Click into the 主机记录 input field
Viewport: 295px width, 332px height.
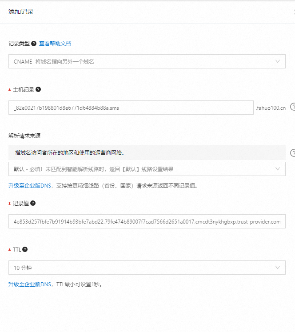pyautogui.click(x=131, y=108)
